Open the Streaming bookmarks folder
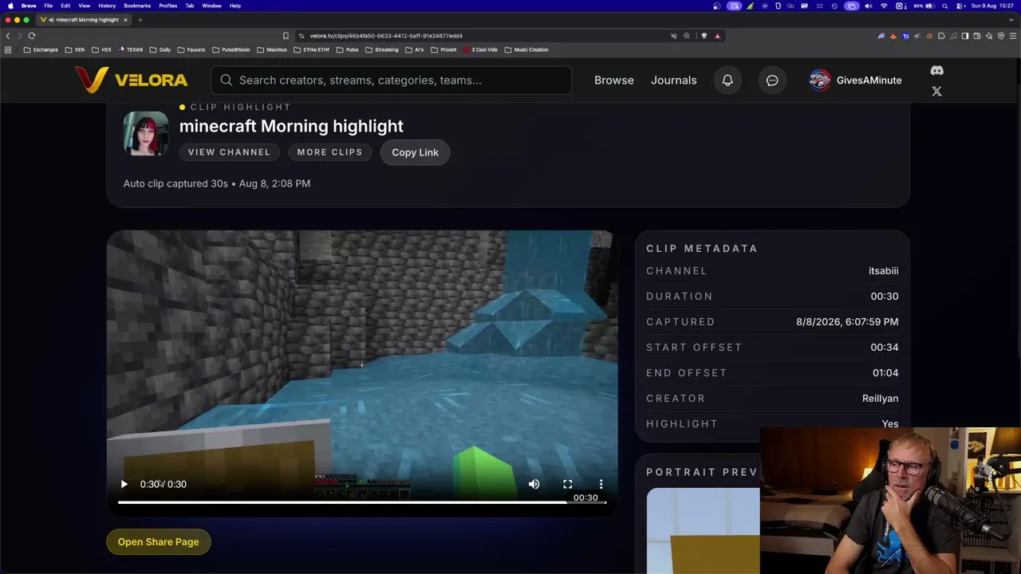 [x=382, y=49]
